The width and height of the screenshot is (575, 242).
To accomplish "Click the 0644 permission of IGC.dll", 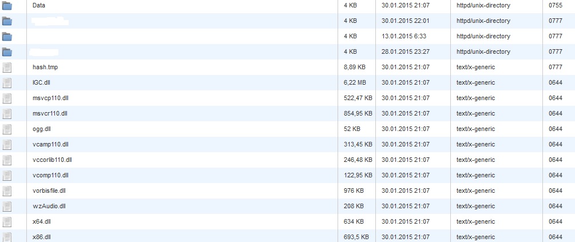I will click(x=555, y=82).
